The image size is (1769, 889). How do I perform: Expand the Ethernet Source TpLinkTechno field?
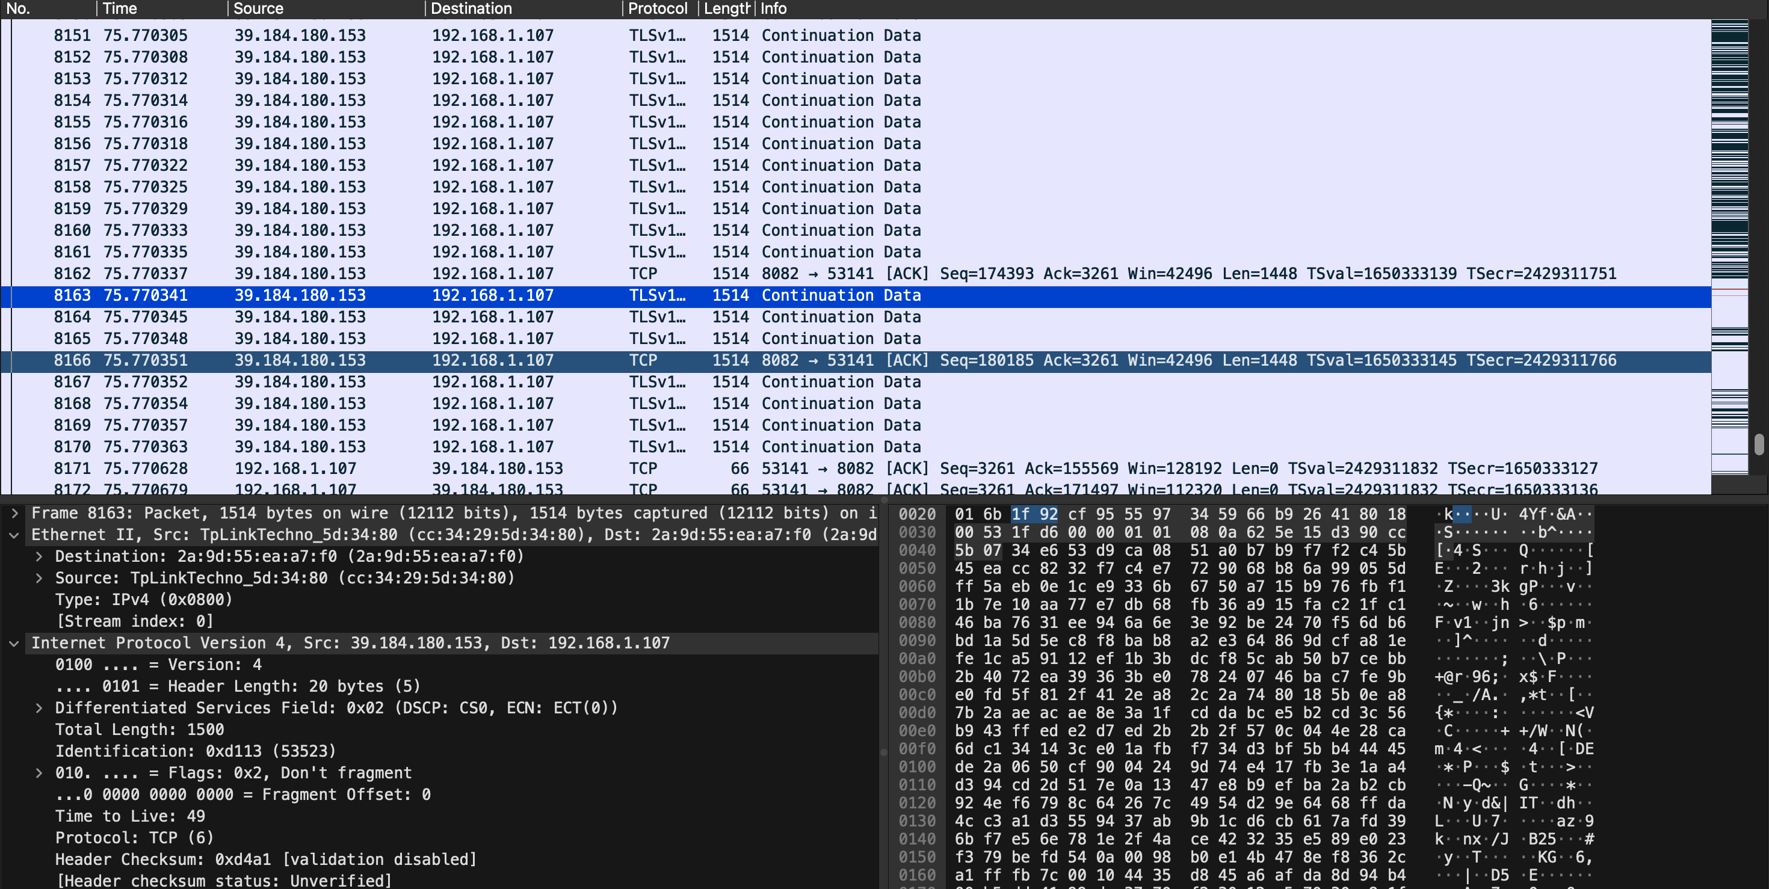pyautogui.click(x=39, y=578)
